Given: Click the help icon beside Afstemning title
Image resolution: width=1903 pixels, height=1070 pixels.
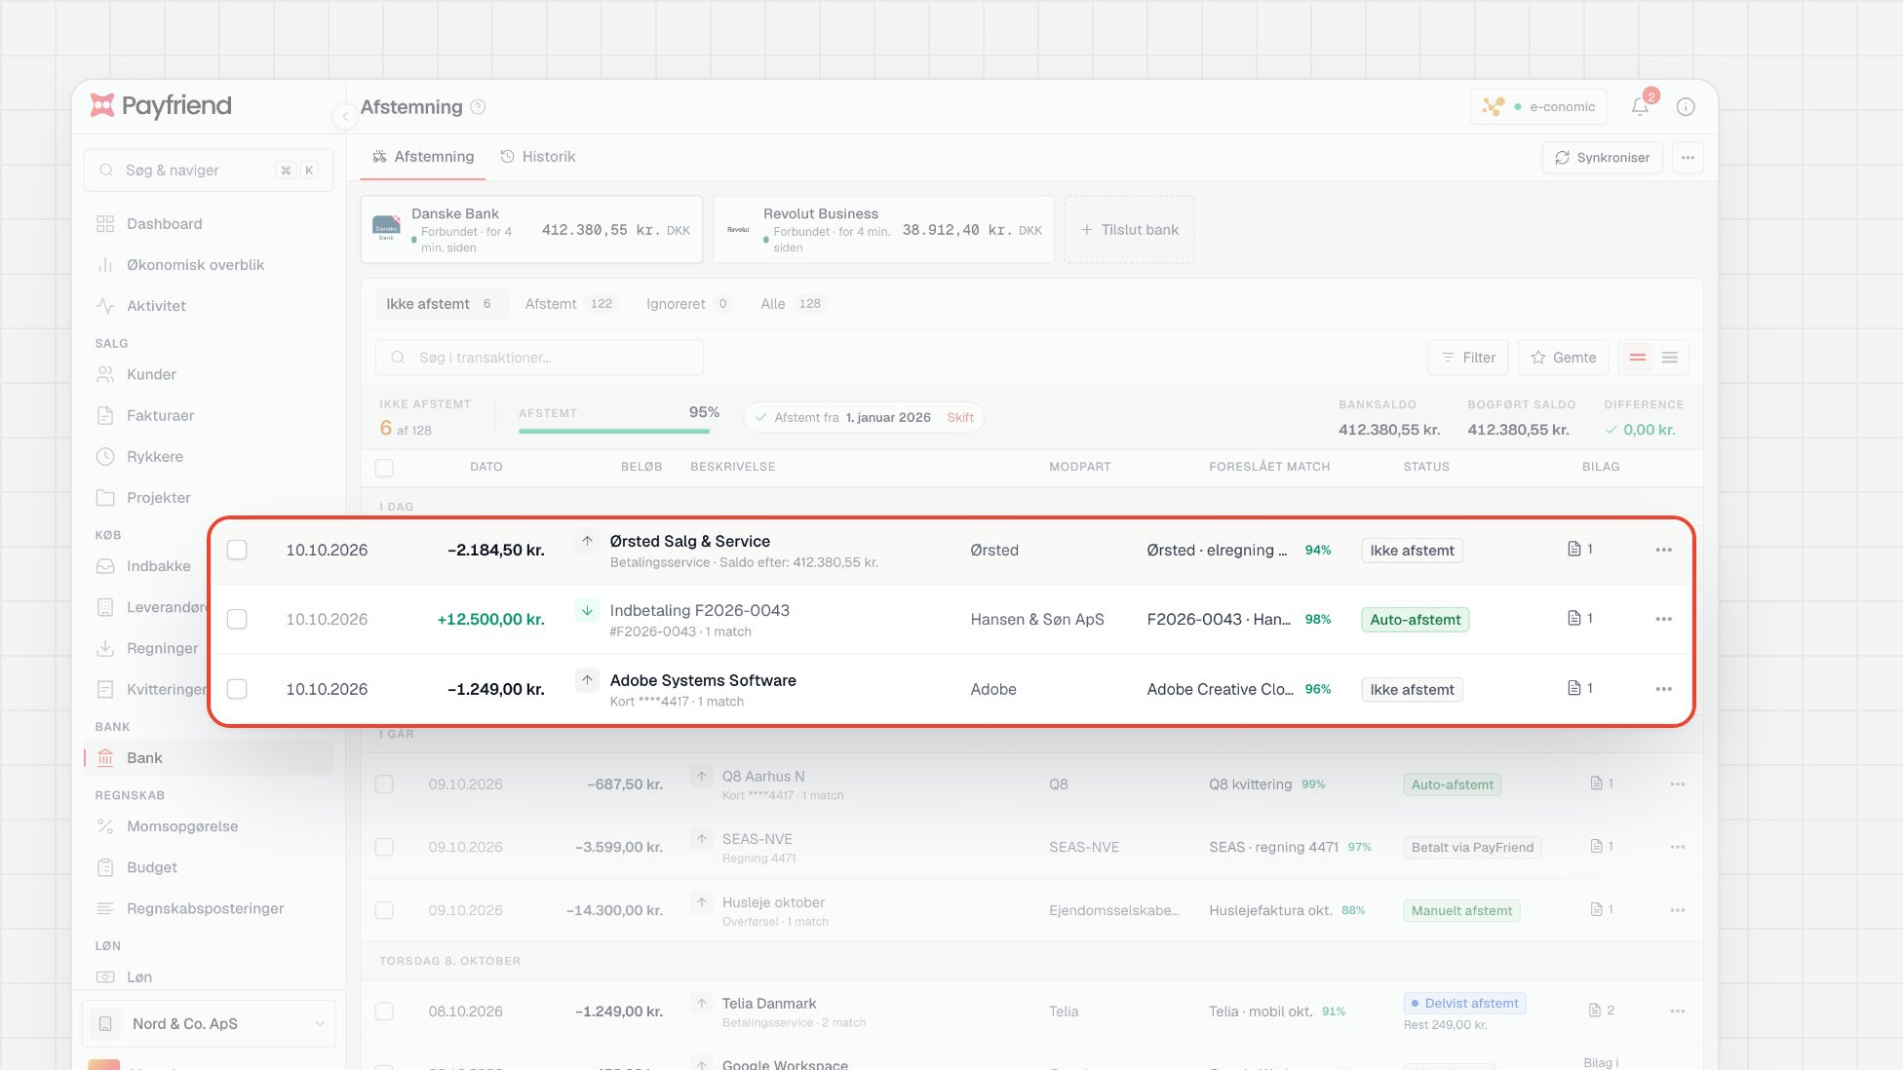Looking at the screenshot, I should [x=478, y=107].
